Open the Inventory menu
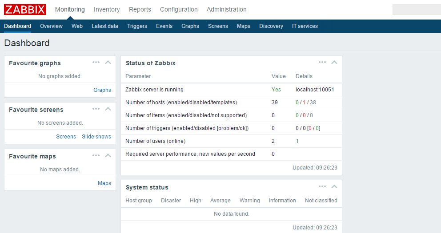441x233 pixels. click(x=107, y=10)
